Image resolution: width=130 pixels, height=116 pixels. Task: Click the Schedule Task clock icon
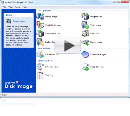point(40,67)
